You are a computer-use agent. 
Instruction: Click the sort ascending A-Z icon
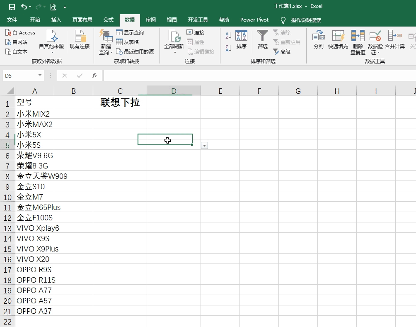pyautogui.click(x=228, y=35)
